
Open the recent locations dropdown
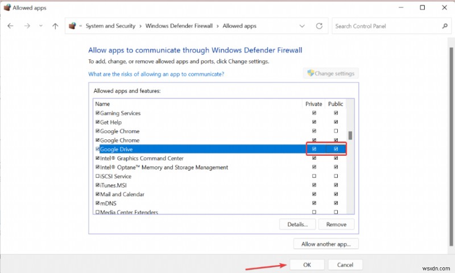tap(41, 26)
